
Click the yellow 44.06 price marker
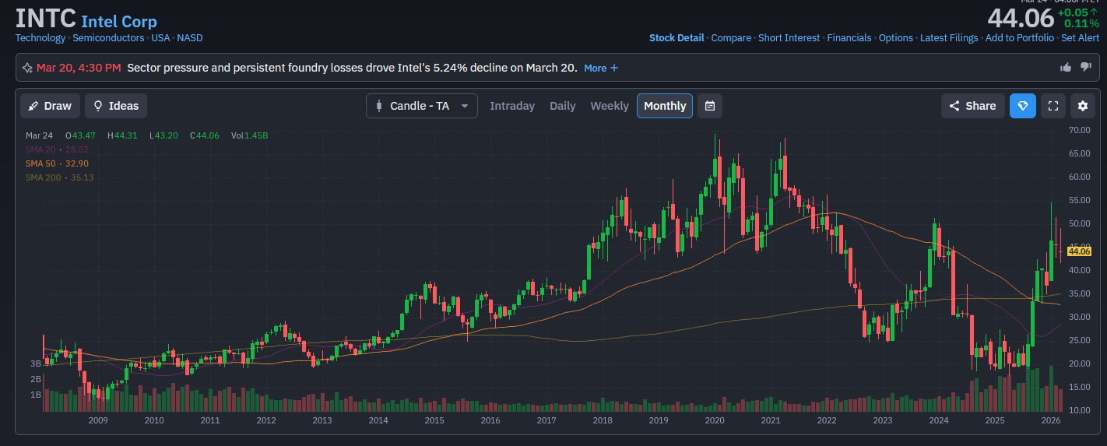[1080, 251]
